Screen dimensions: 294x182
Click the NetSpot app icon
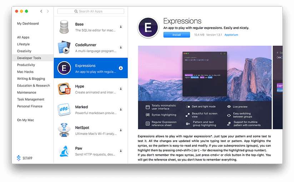tap(64, 130)
